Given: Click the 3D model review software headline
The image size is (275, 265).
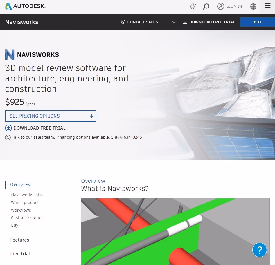Looking at the screenshot, I should tap(67, 78).
